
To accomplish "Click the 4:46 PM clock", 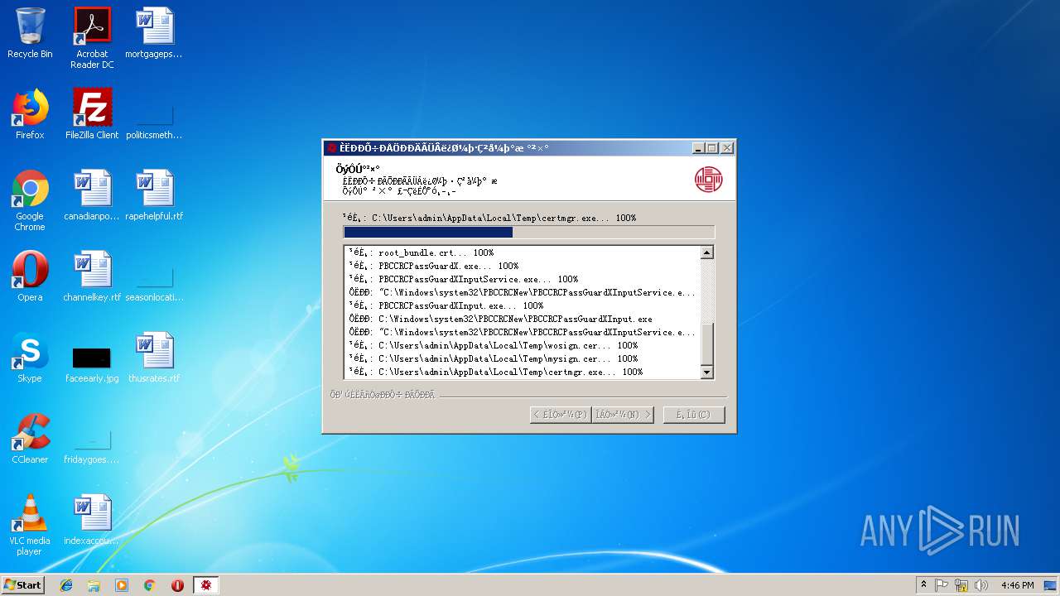I will (x=1017, y=585).
